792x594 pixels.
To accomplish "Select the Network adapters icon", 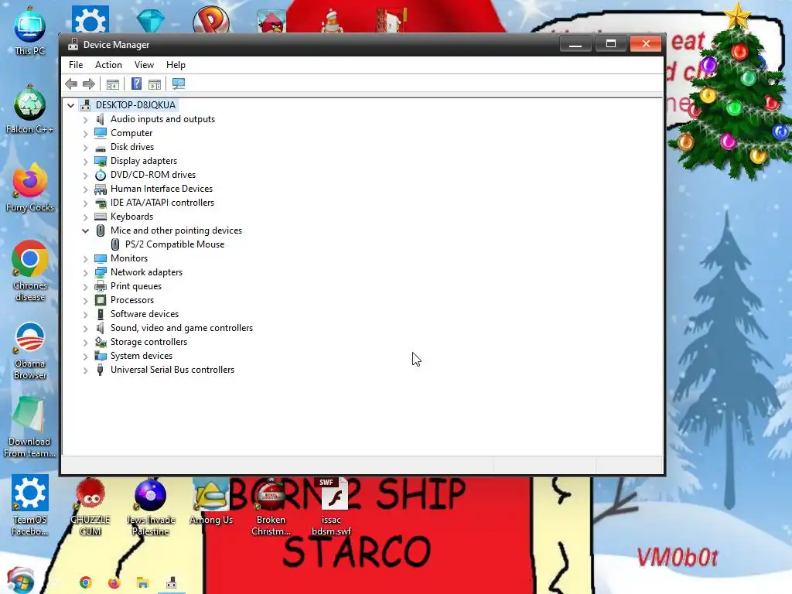I will point(101,272).
